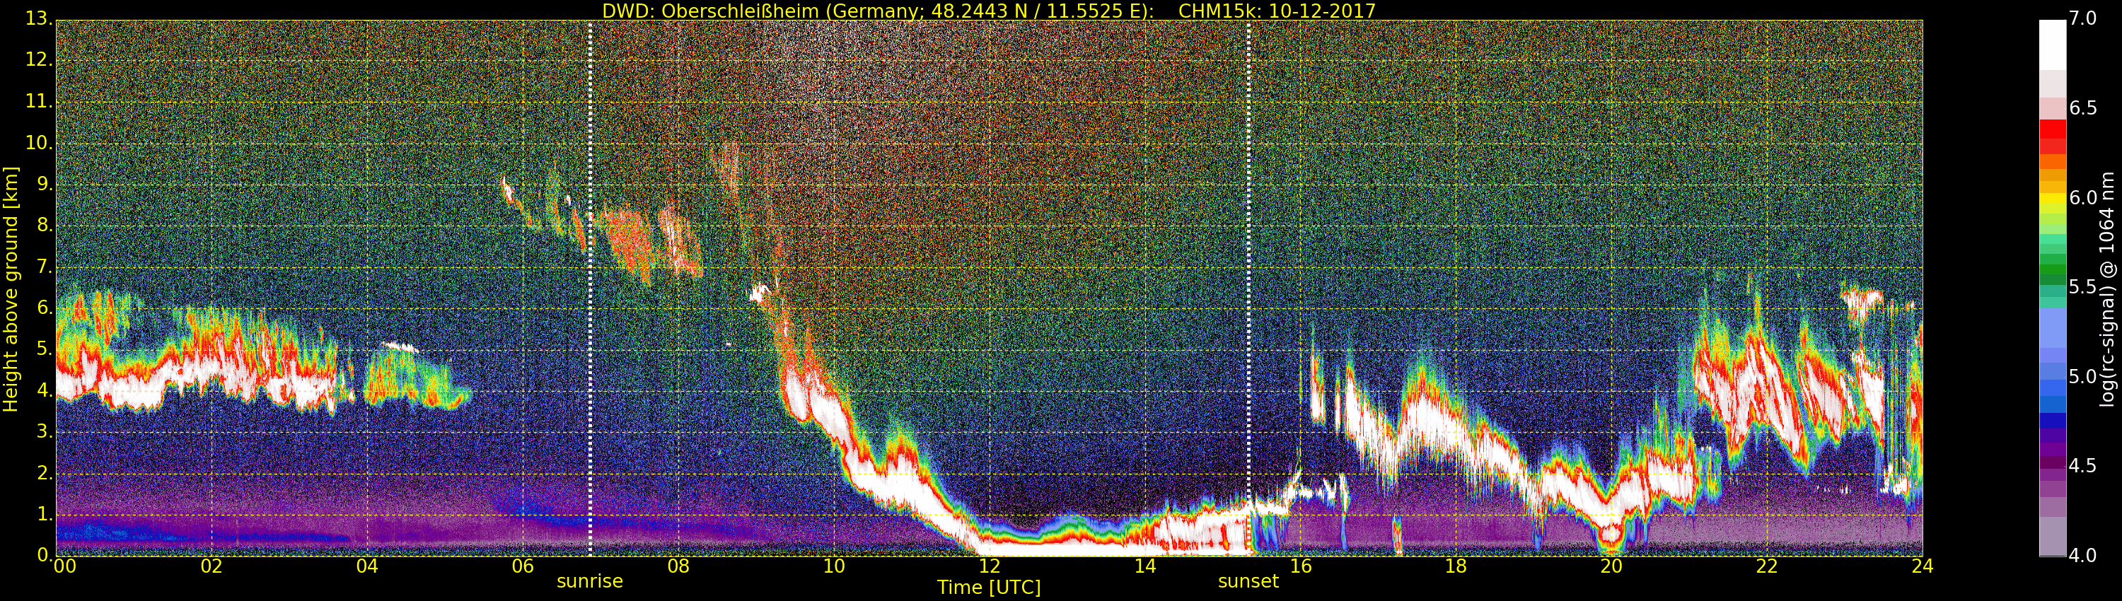Select height axis tick '5.'
The height and width of the screenshot is (601, 2122).
pyautogui.click(x=44, y=349)
